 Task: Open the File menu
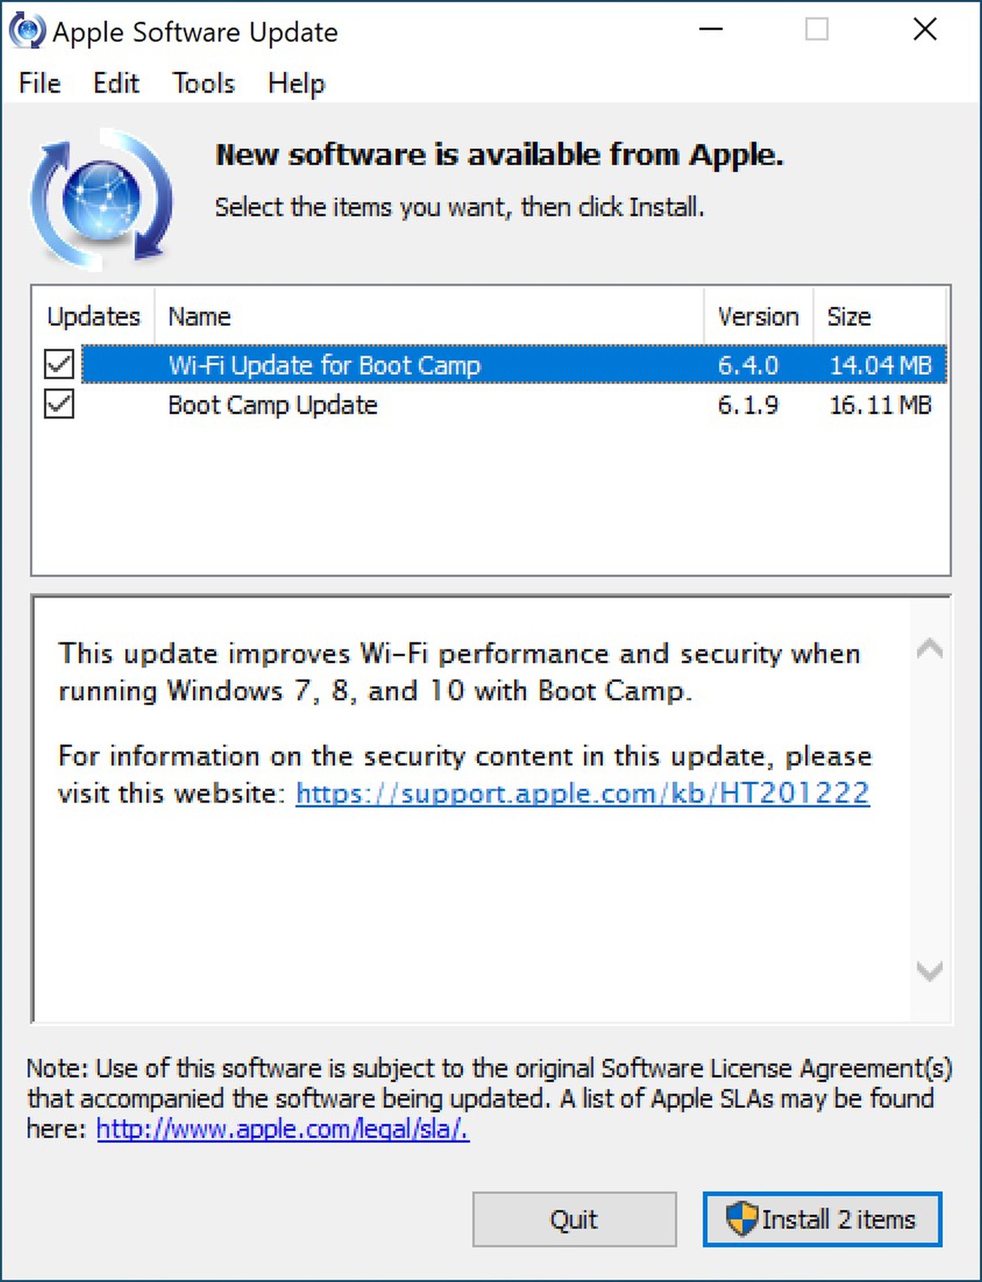(40, 83)
